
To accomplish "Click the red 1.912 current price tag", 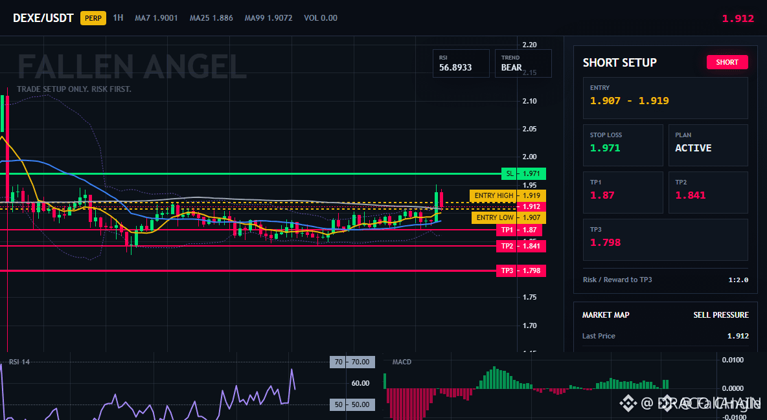I will 531,207.
